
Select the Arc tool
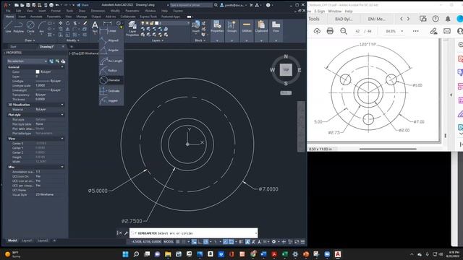point(42,27)
